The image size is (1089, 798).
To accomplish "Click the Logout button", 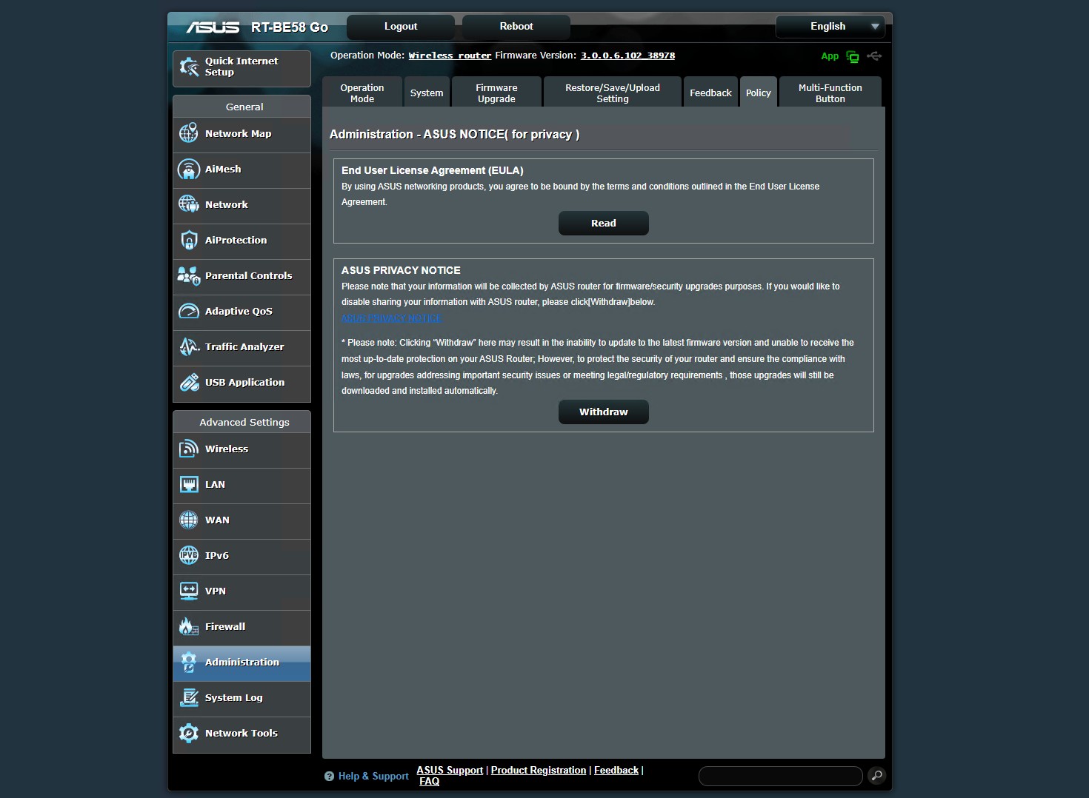I will click(x=401, y=27).
